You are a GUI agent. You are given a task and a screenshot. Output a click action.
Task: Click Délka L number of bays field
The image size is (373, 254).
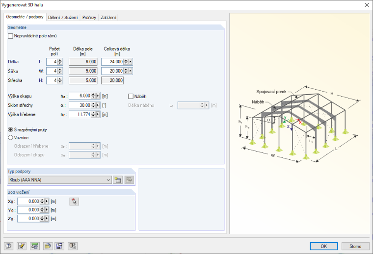click(52, 62)
